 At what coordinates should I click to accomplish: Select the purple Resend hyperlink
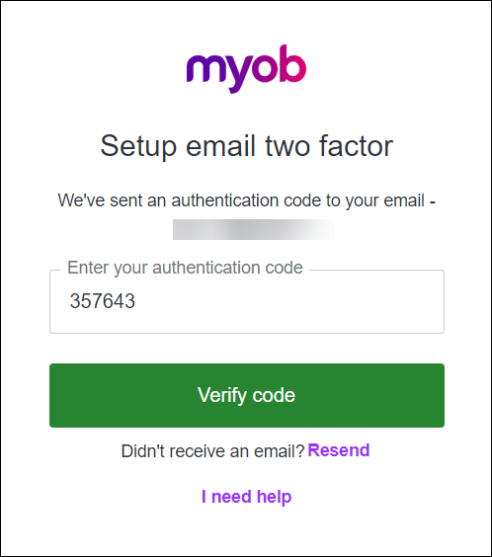pos(339,450)
